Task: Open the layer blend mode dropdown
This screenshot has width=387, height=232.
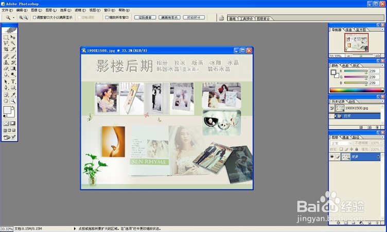Action: [341, 143]
